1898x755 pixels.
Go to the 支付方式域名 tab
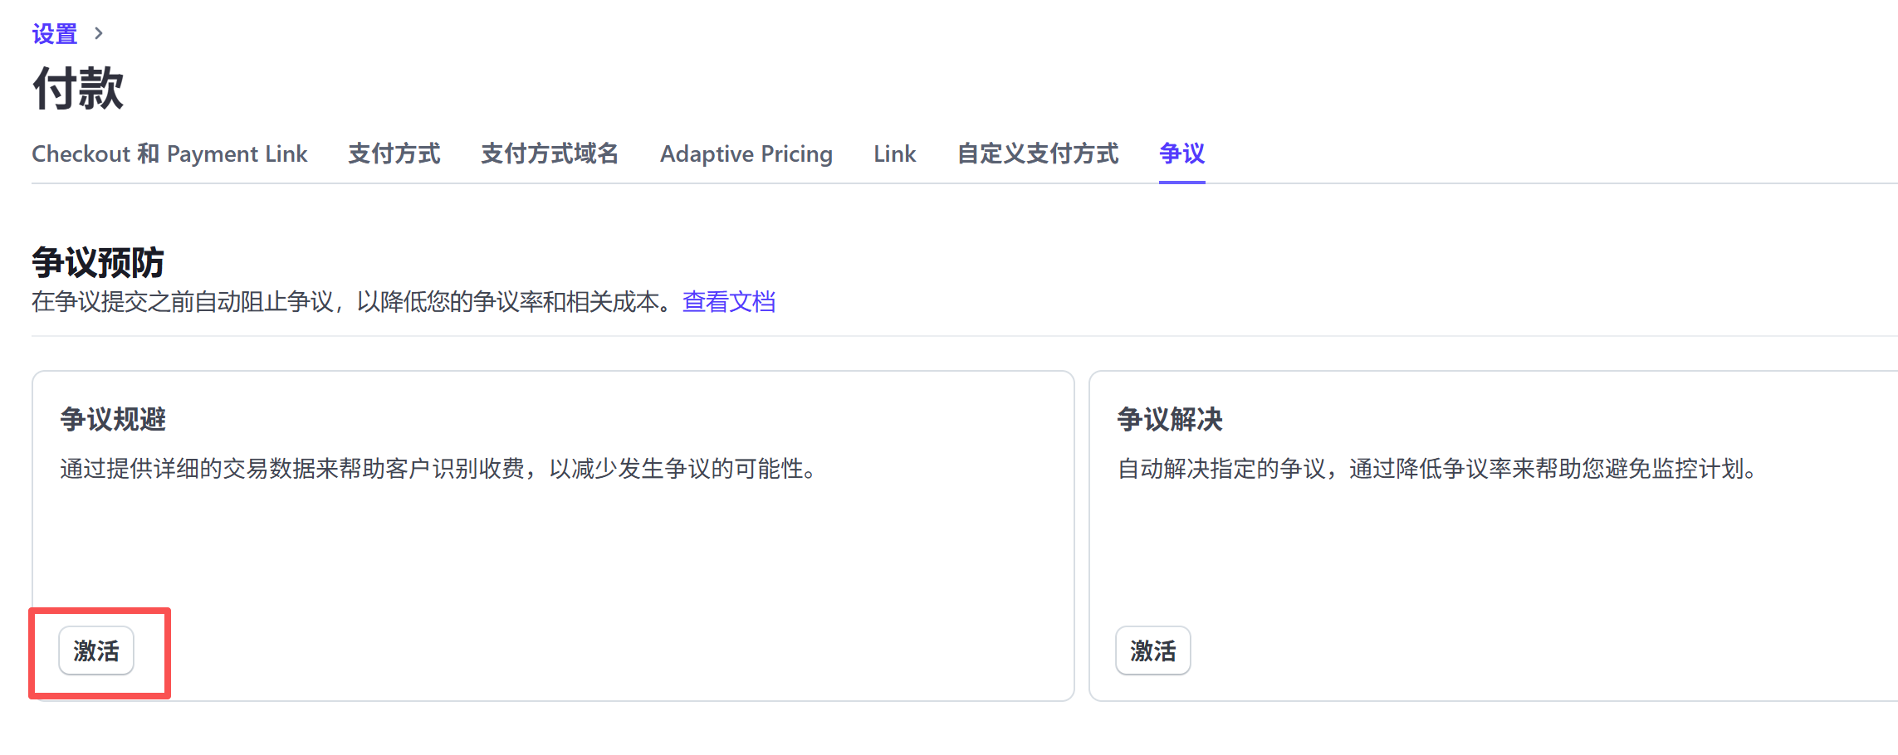tap(550, 154)
